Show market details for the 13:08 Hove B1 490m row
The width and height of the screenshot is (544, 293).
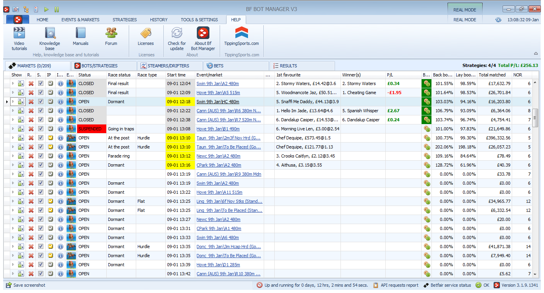[x=21, y=129]
